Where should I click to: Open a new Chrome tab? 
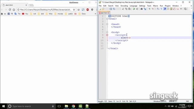point(32,5)
